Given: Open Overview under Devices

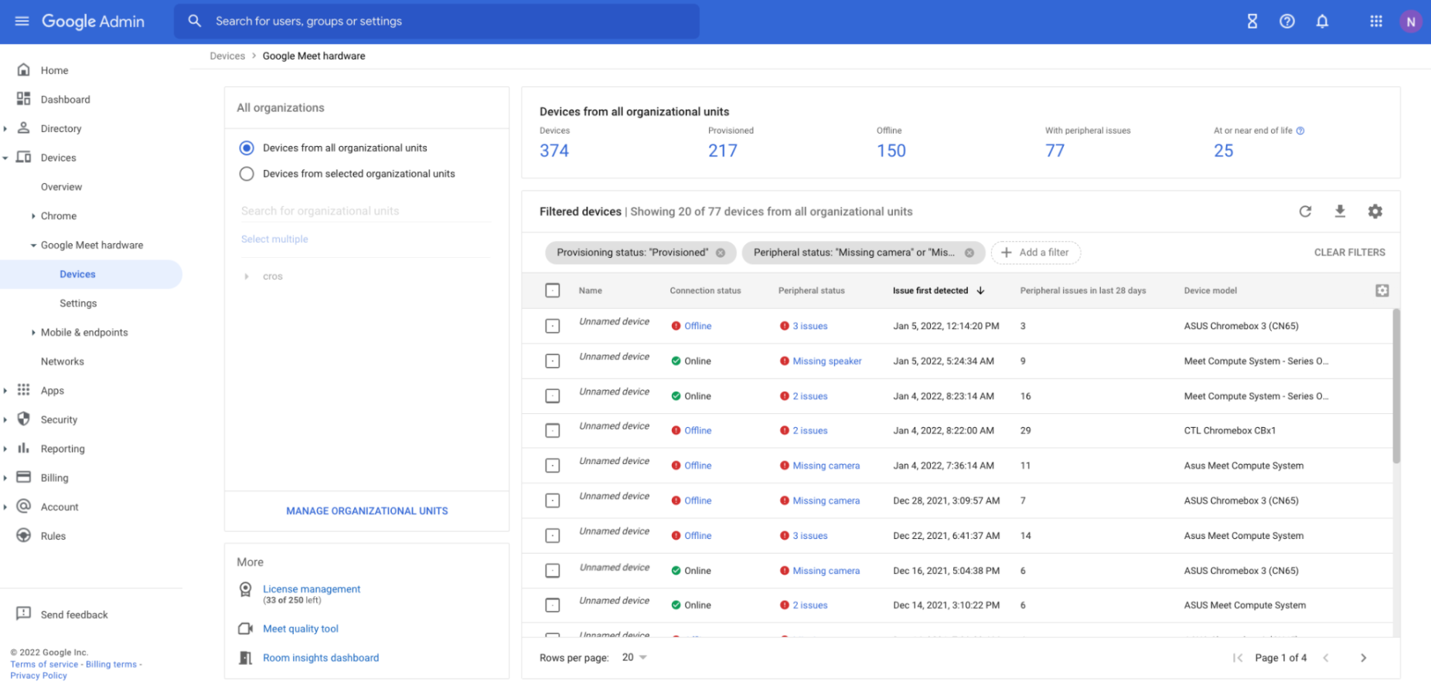Looking at the screenshot, I should pyautogui.click(x=61, y=187).
